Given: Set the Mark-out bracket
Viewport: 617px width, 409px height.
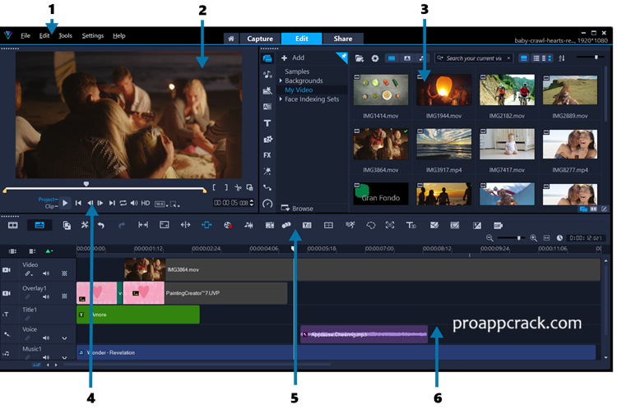Looking at the screenshot, I should pyautogui.click(x=226, y=188).
